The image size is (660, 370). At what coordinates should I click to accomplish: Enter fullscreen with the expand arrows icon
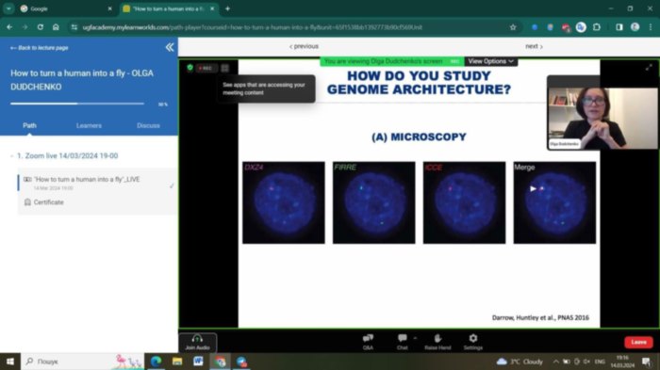point(649,67)
